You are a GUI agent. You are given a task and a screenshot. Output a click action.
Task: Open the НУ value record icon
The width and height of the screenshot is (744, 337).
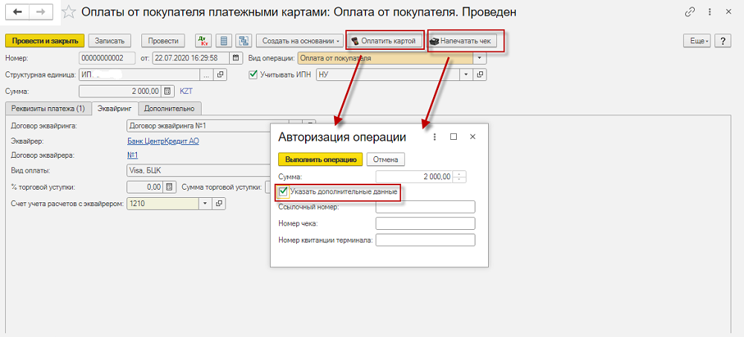(480, 74)
